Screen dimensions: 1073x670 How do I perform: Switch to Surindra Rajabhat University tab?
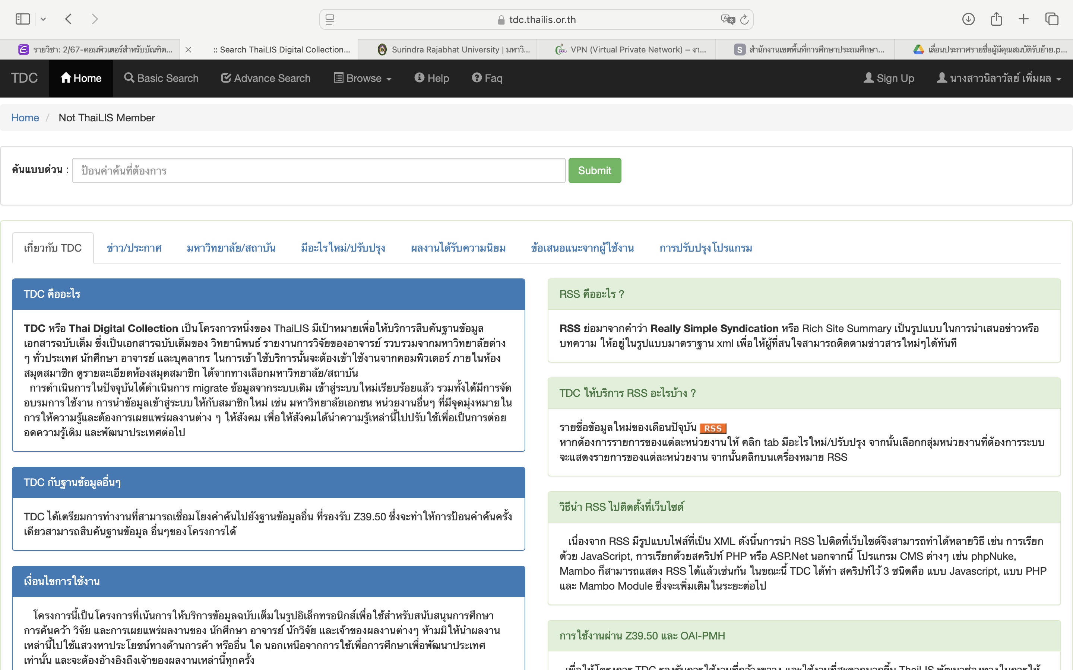pos(447,50)
